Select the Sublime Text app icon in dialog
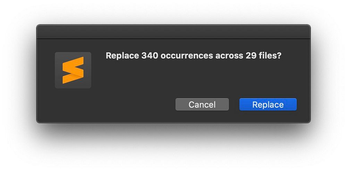This screenshot has height=171, width=347. point(73,70)
